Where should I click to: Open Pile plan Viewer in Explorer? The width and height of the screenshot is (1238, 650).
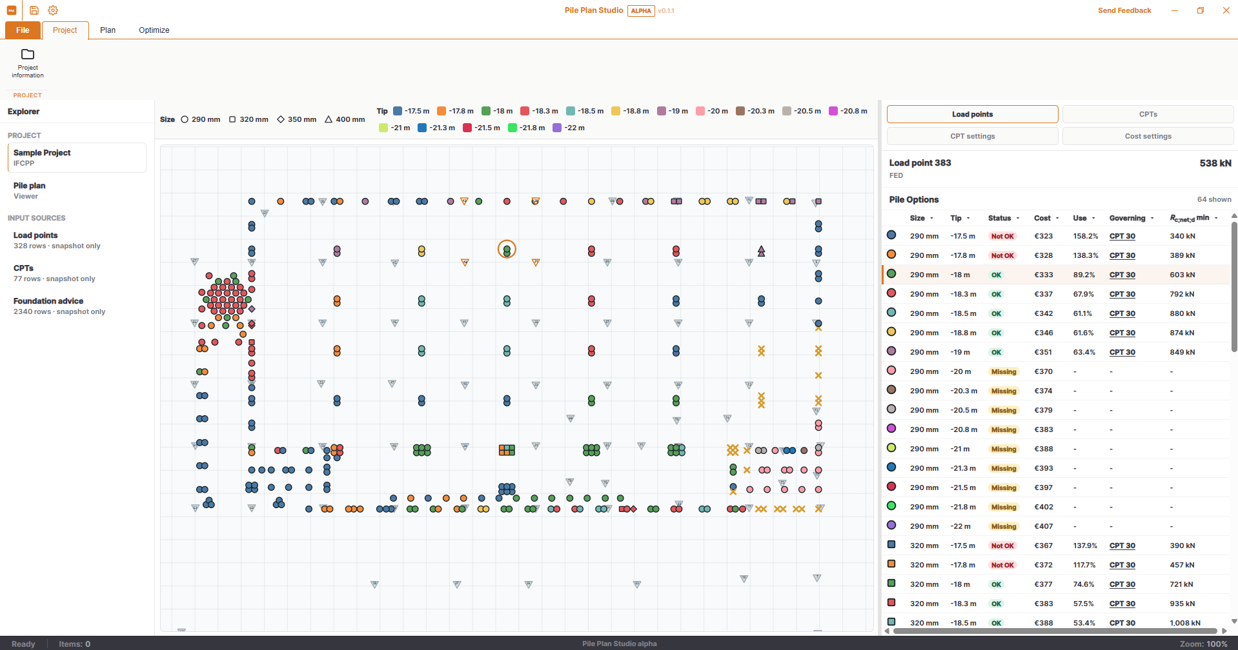coord(77,190)
